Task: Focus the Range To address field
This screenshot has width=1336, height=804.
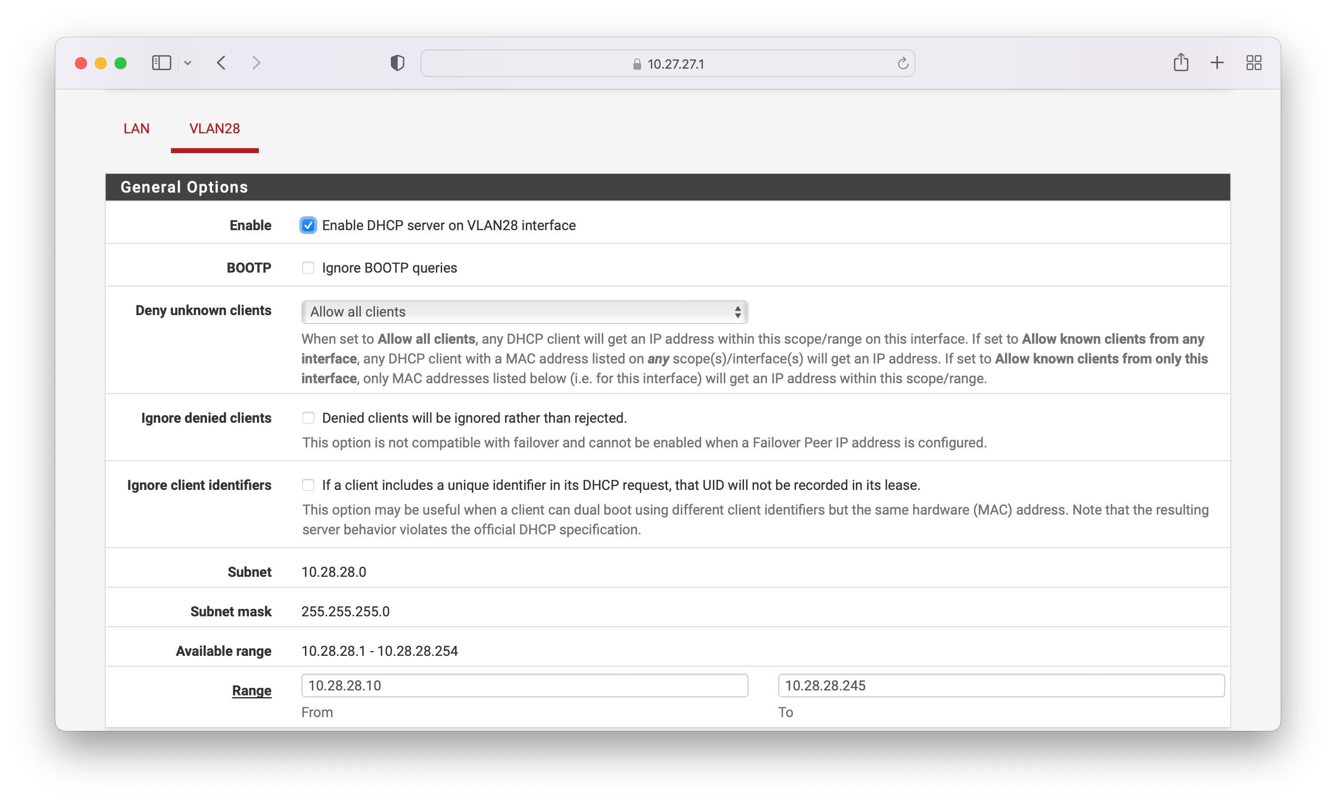Action: pyautogui.click(x=1001, y=685)
